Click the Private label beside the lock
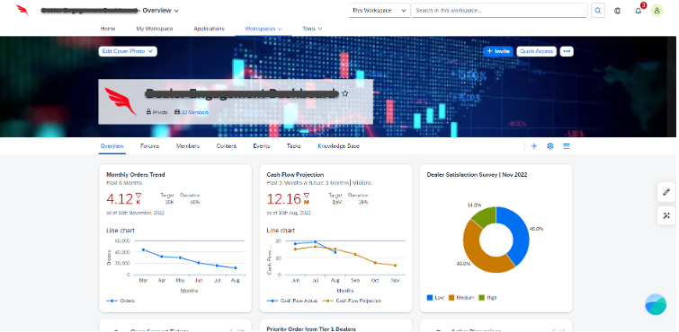The height and width of the screenshot is (332, 679). point(160,112)
